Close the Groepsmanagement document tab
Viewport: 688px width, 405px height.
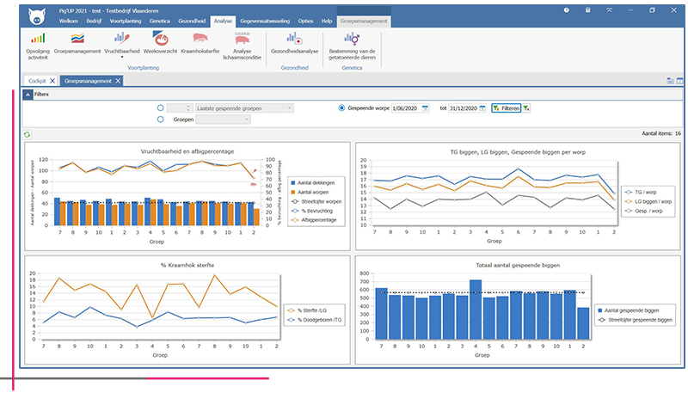tap(119, 80)
